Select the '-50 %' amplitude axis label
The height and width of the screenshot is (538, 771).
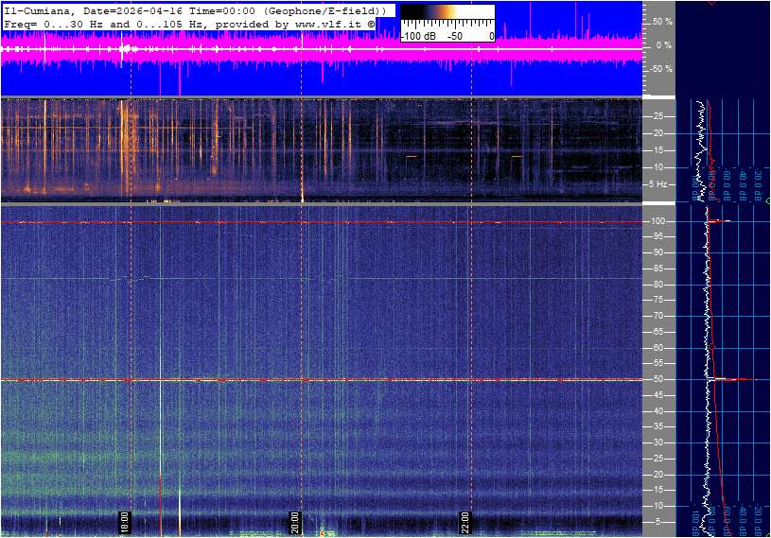660,69
